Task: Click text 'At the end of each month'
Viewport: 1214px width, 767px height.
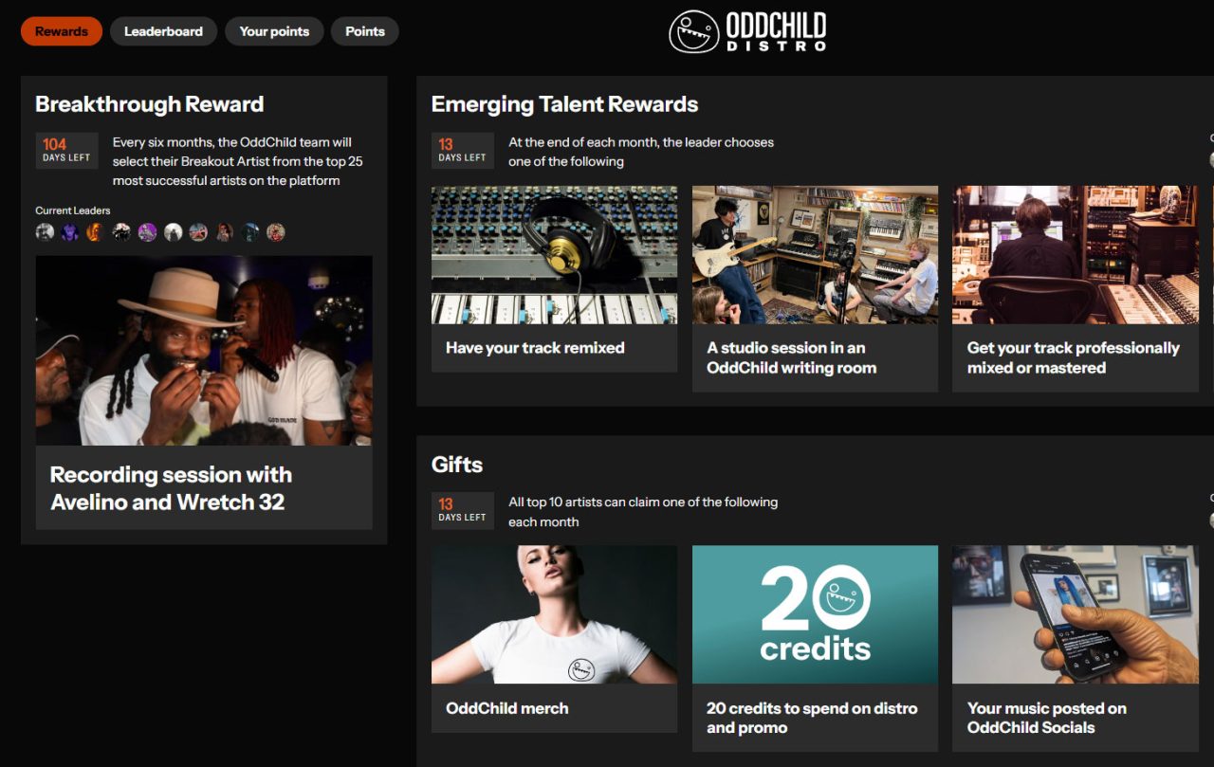Action: coord(641,152)
